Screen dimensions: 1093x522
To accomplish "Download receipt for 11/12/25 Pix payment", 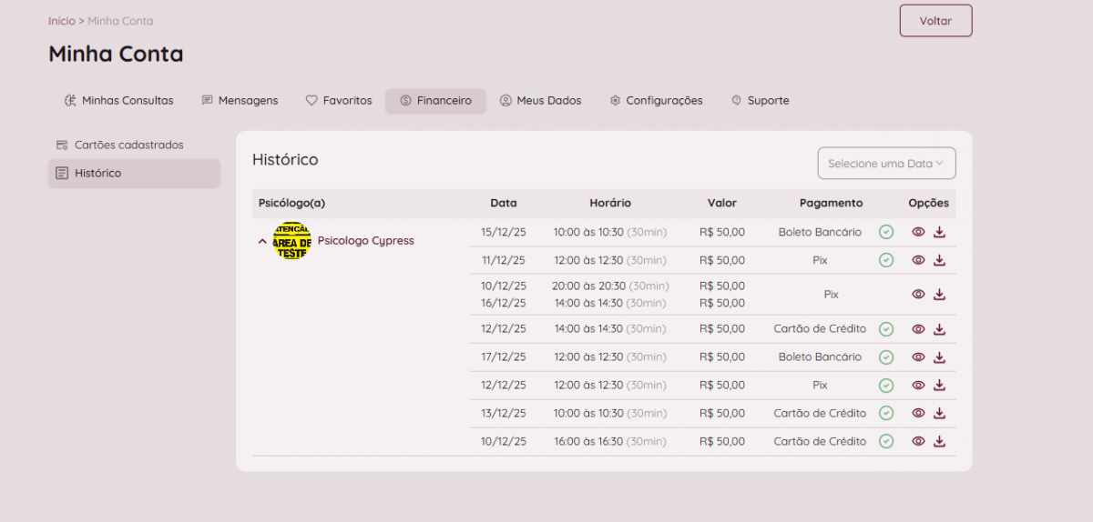I will pyautogui.click(x=939, y=260).
